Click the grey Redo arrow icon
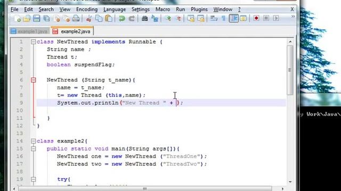The width and height of the screenshot is (341, 191). pyautogui.click(x=132, y=19)
